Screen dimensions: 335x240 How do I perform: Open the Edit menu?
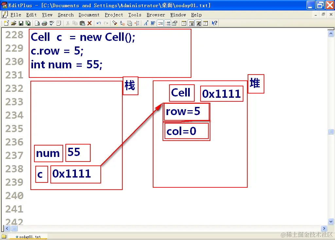(31, 15)
